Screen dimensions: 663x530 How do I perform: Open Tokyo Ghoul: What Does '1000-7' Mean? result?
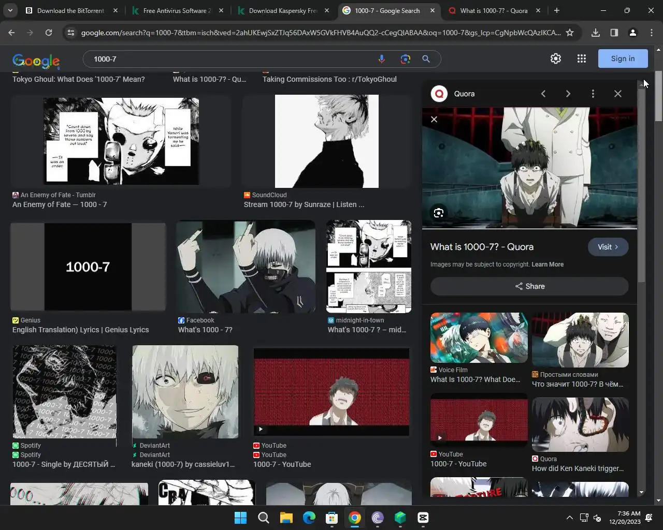pyautogui.click(x=79, y=79)
